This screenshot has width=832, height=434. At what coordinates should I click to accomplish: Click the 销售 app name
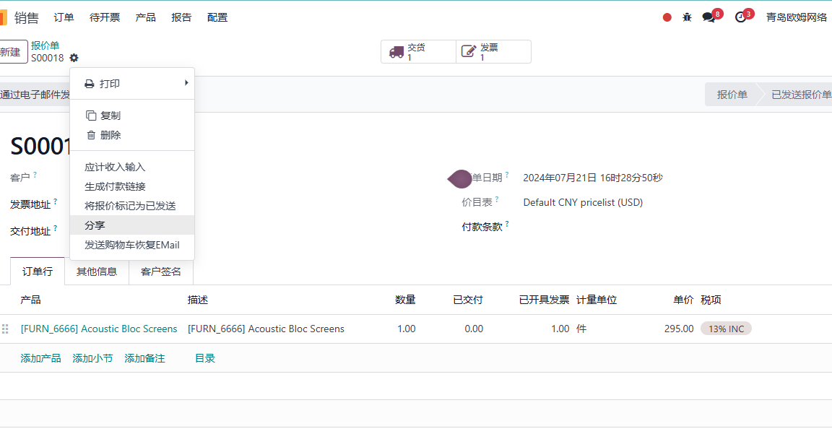tap(27, 18)
